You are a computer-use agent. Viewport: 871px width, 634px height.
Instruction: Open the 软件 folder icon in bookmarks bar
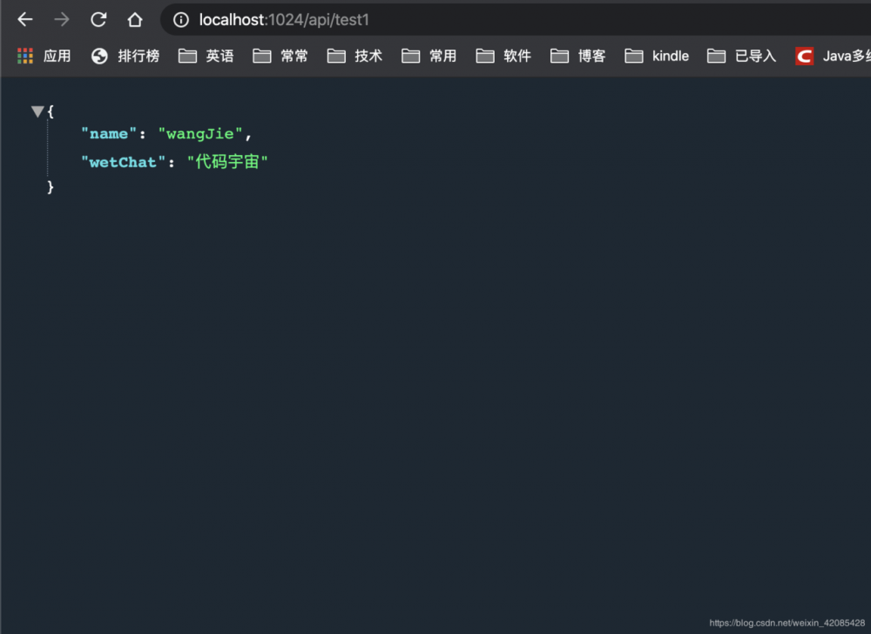point(487,55)
